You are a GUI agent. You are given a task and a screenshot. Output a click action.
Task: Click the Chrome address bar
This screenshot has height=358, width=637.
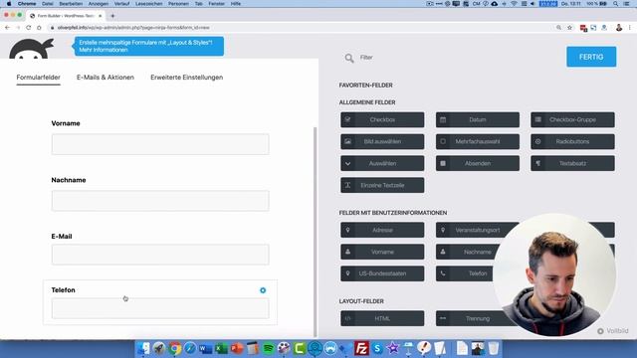point(301,28)
